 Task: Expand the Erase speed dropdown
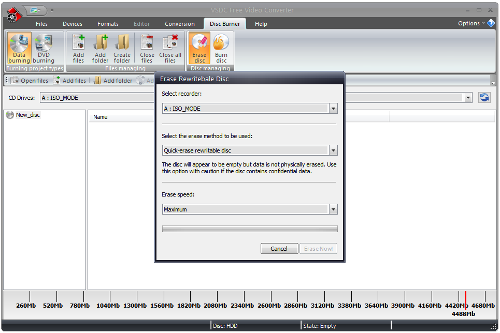click(333, 209)
